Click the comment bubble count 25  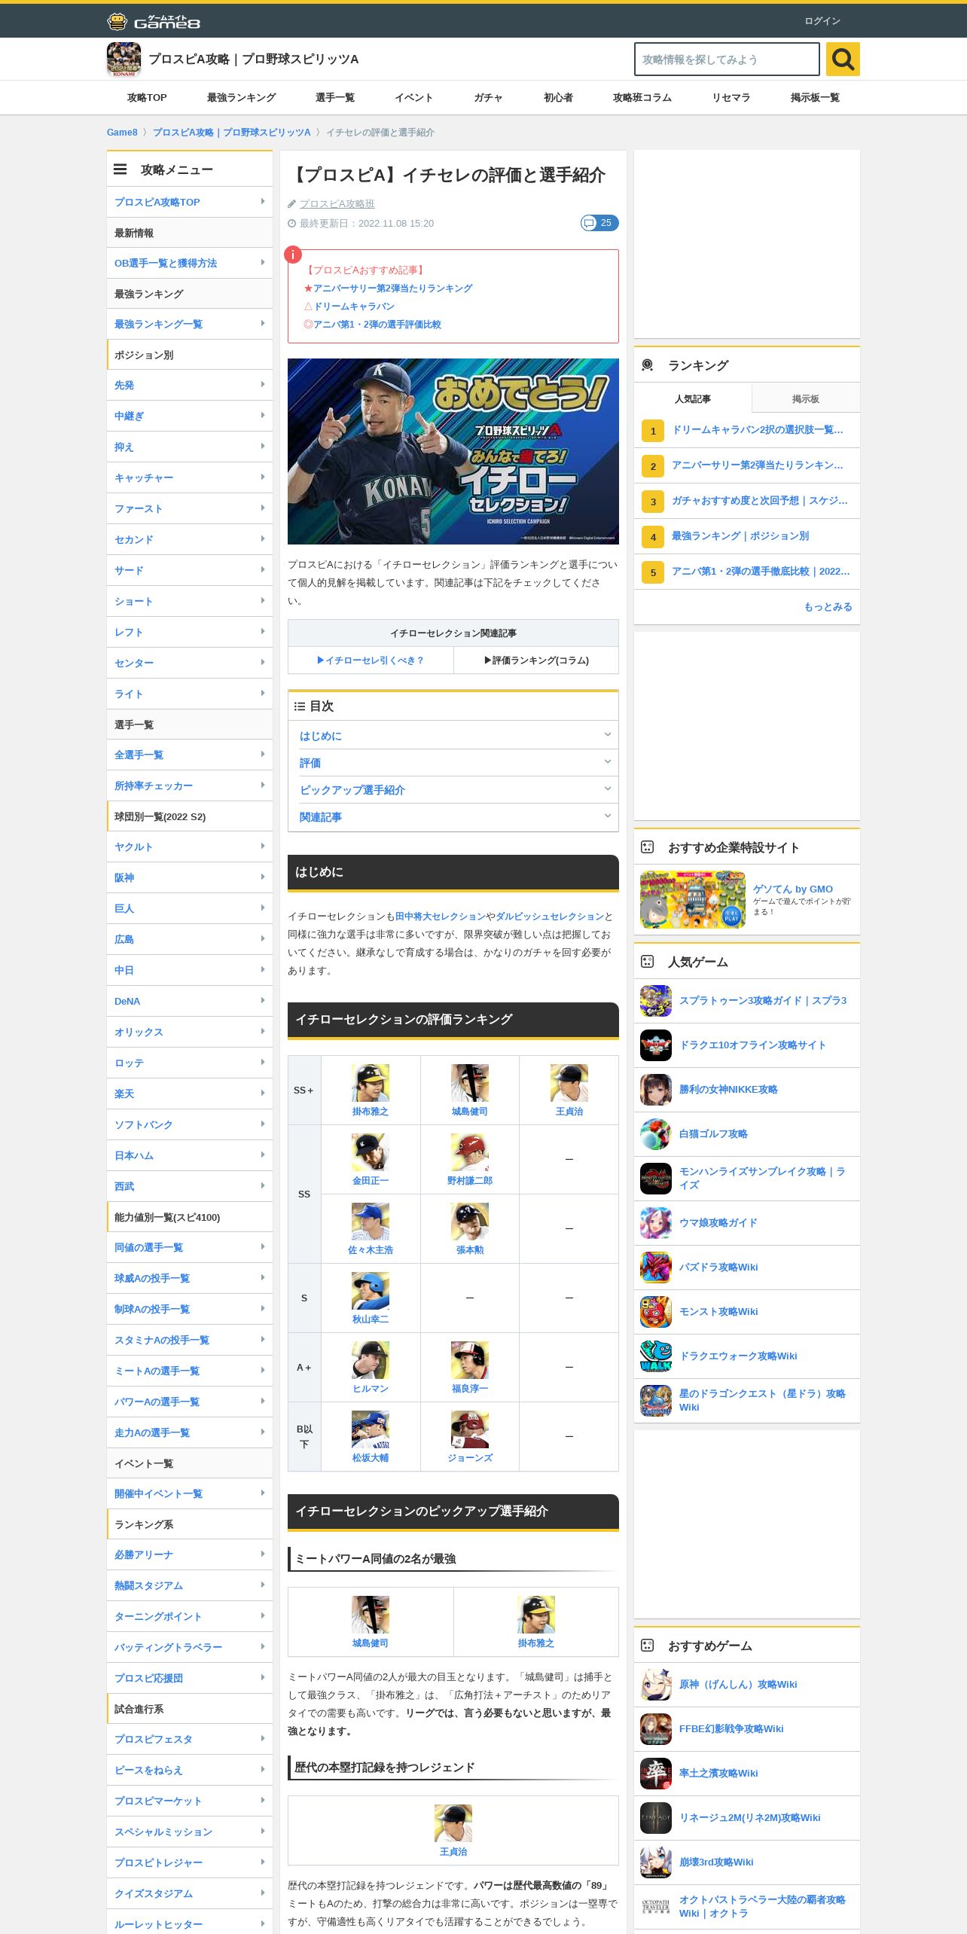(x=599, y=223)
